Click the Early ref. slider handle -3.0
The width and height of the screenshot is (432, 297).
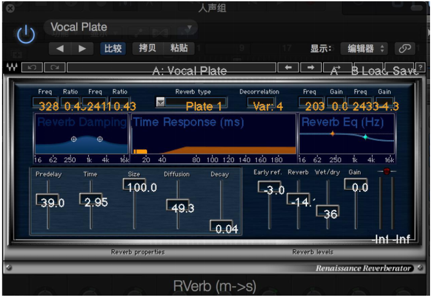tap(270, 187)
